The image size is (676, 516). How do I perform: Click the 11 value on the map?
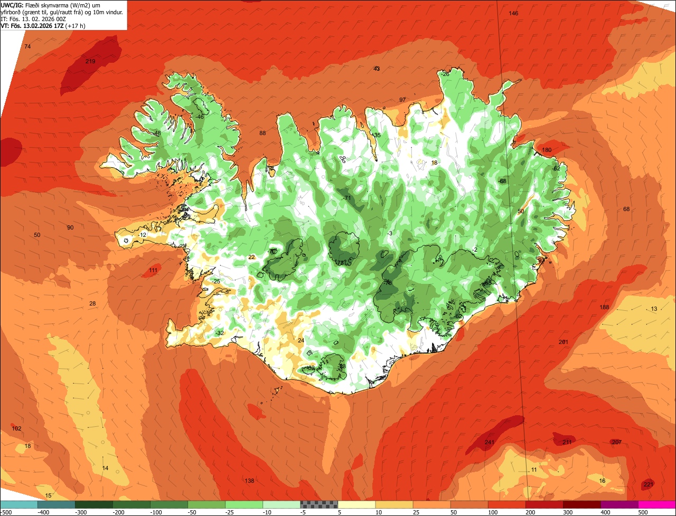point(534,470)
